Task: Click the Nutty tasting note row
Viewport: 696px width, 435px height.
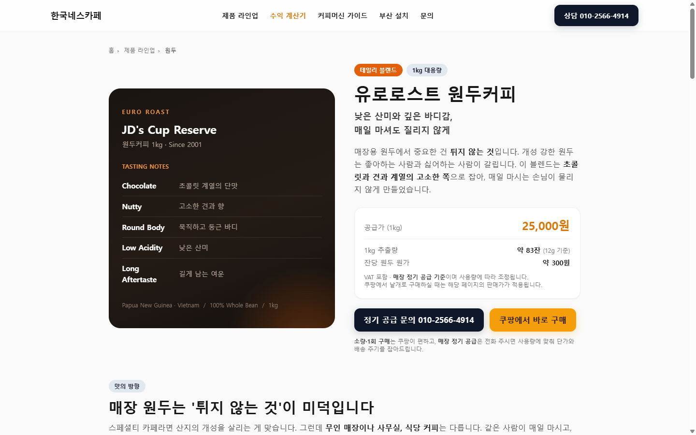Action: point(222,206)
